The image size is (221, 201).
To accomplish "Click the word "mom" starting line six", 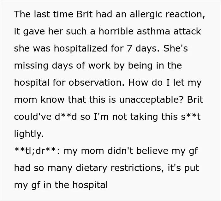I will 26,100.
